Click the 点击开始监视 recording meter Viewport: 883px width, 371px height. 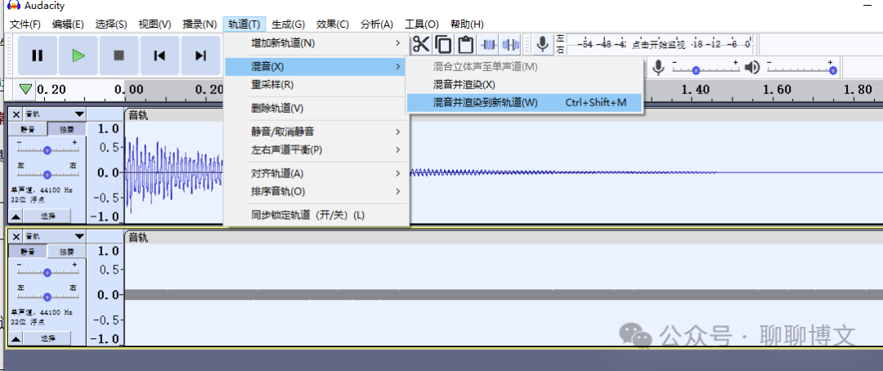(x=659, y=44)
